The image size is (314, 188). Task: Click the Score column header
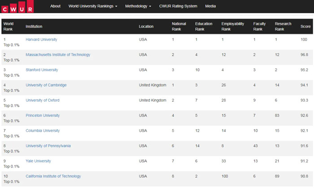click(x=305, y=26)
